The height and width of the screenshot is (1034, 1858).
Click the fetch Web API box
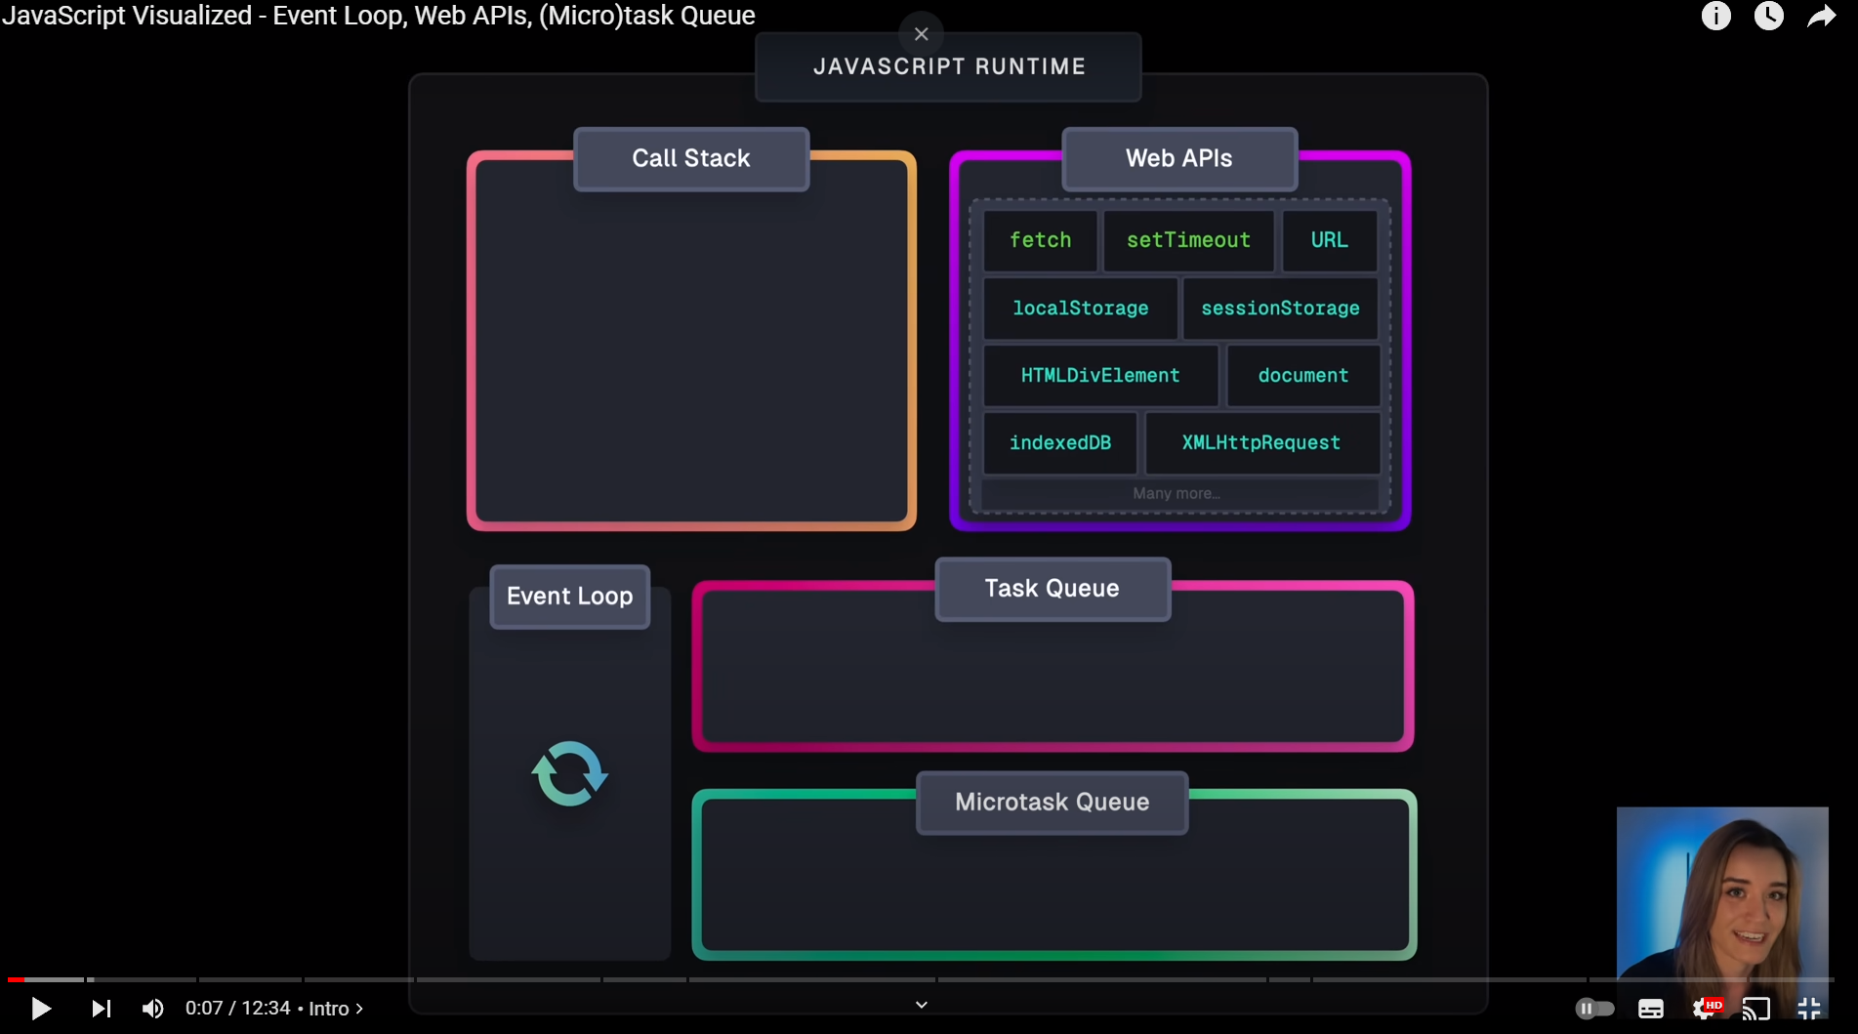tap(1040, 240)
